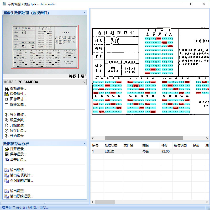
Task: Click 开始读卡 link
Action: 17,136
